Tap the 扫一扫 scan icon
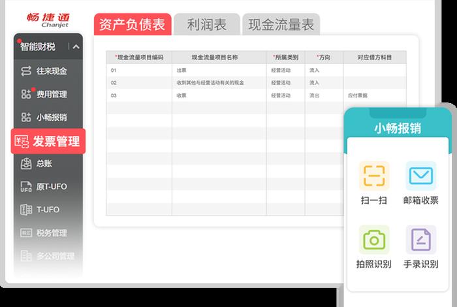 (374, 176)
